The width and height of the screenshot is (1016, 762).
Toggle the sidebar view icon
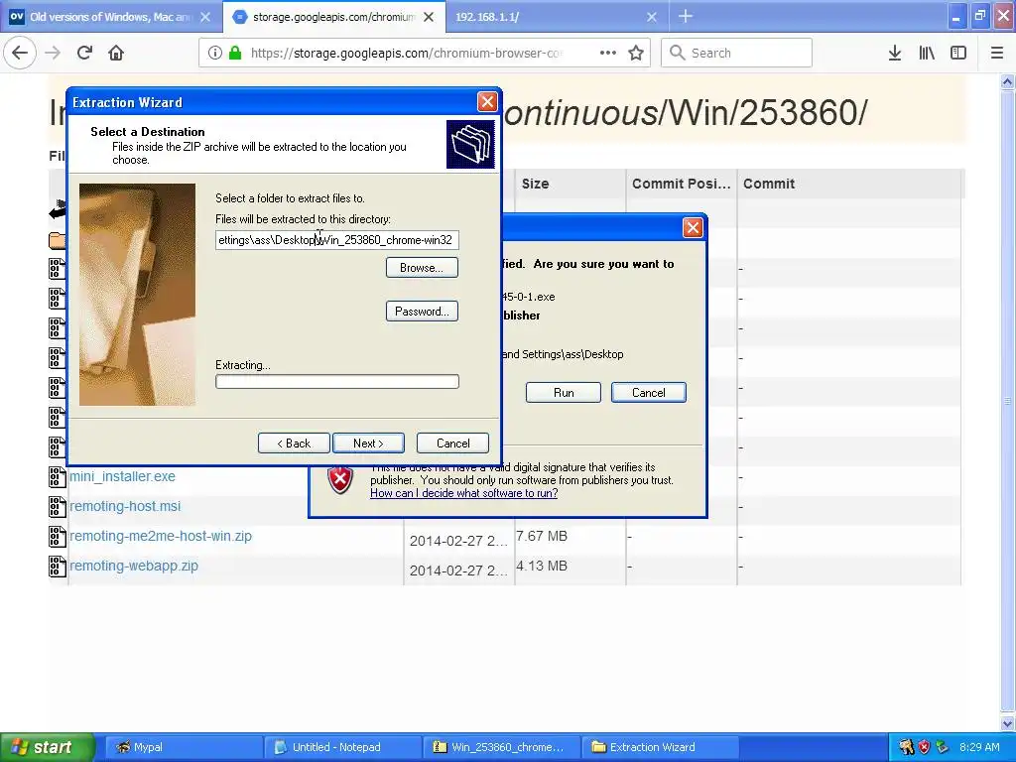(957, 53)
